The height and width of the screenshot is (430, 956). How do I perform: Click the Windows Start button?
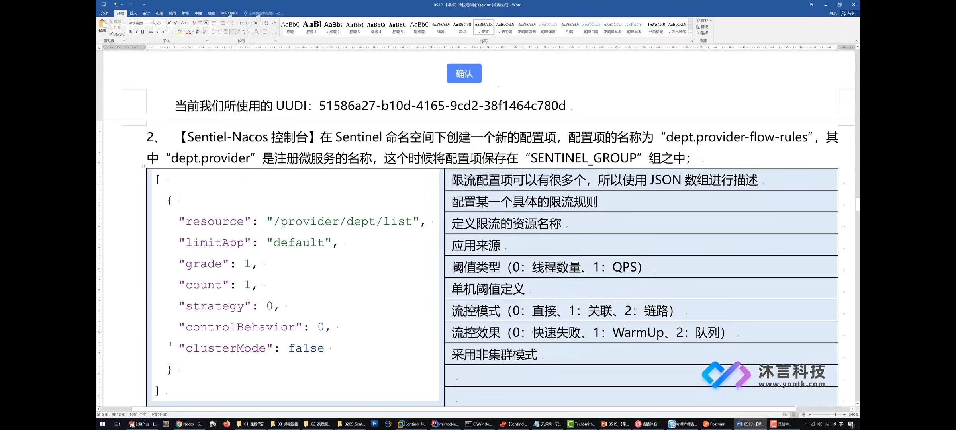(x=102, y=424)
